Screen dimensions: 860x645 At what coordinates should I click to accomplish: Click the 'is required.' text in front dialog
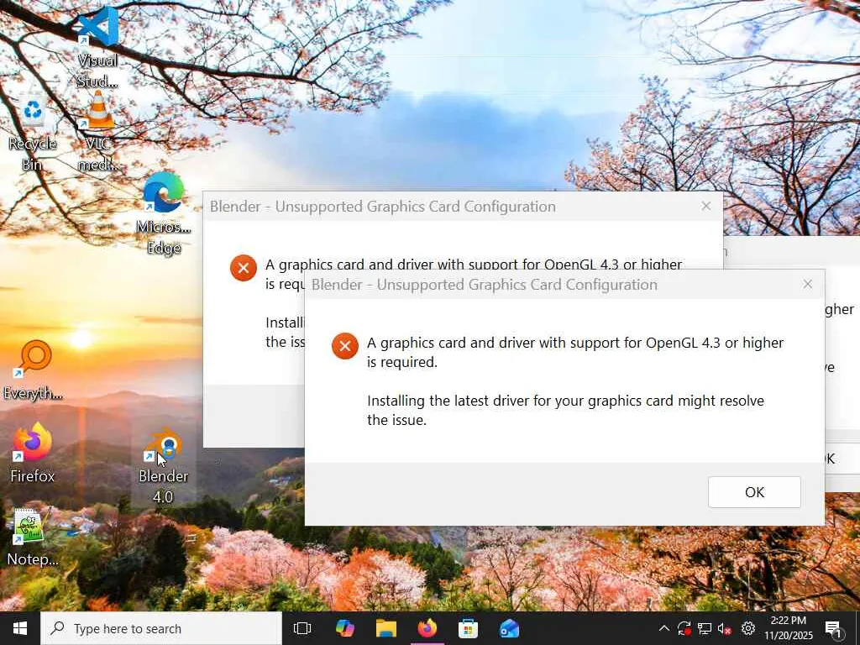[x=402, y=362]
